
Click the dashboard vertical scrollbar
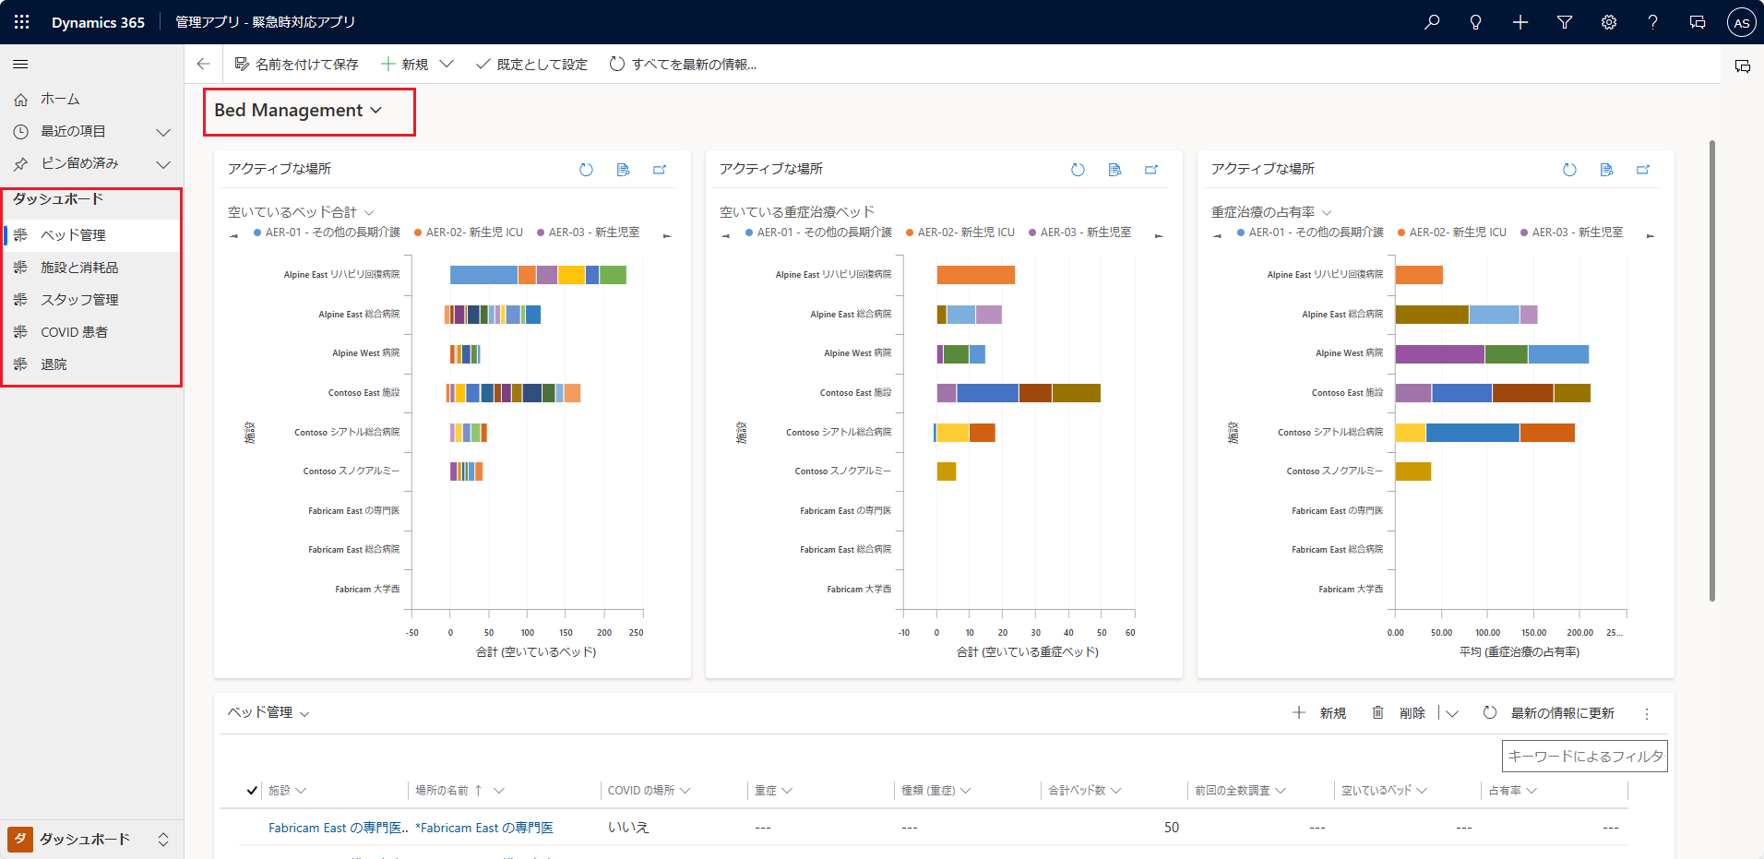(x=1712, y=371)
